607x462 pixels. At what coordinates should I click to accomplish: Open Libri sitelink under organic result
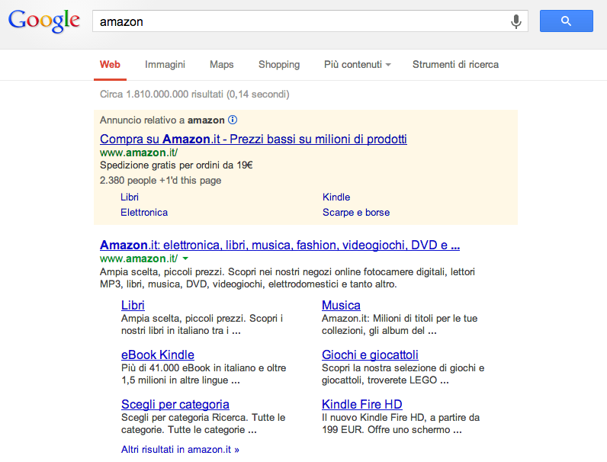(133, 305)
